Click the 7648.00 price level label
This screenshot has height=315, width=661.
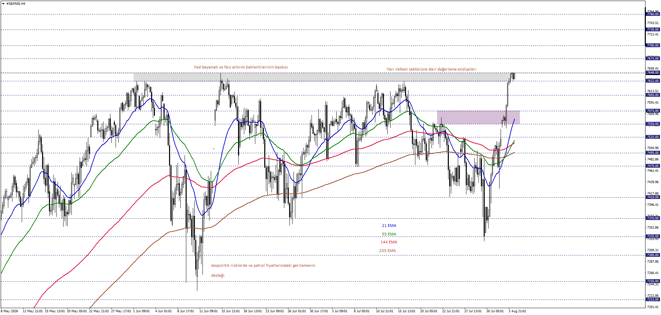(x=653, y=73)
